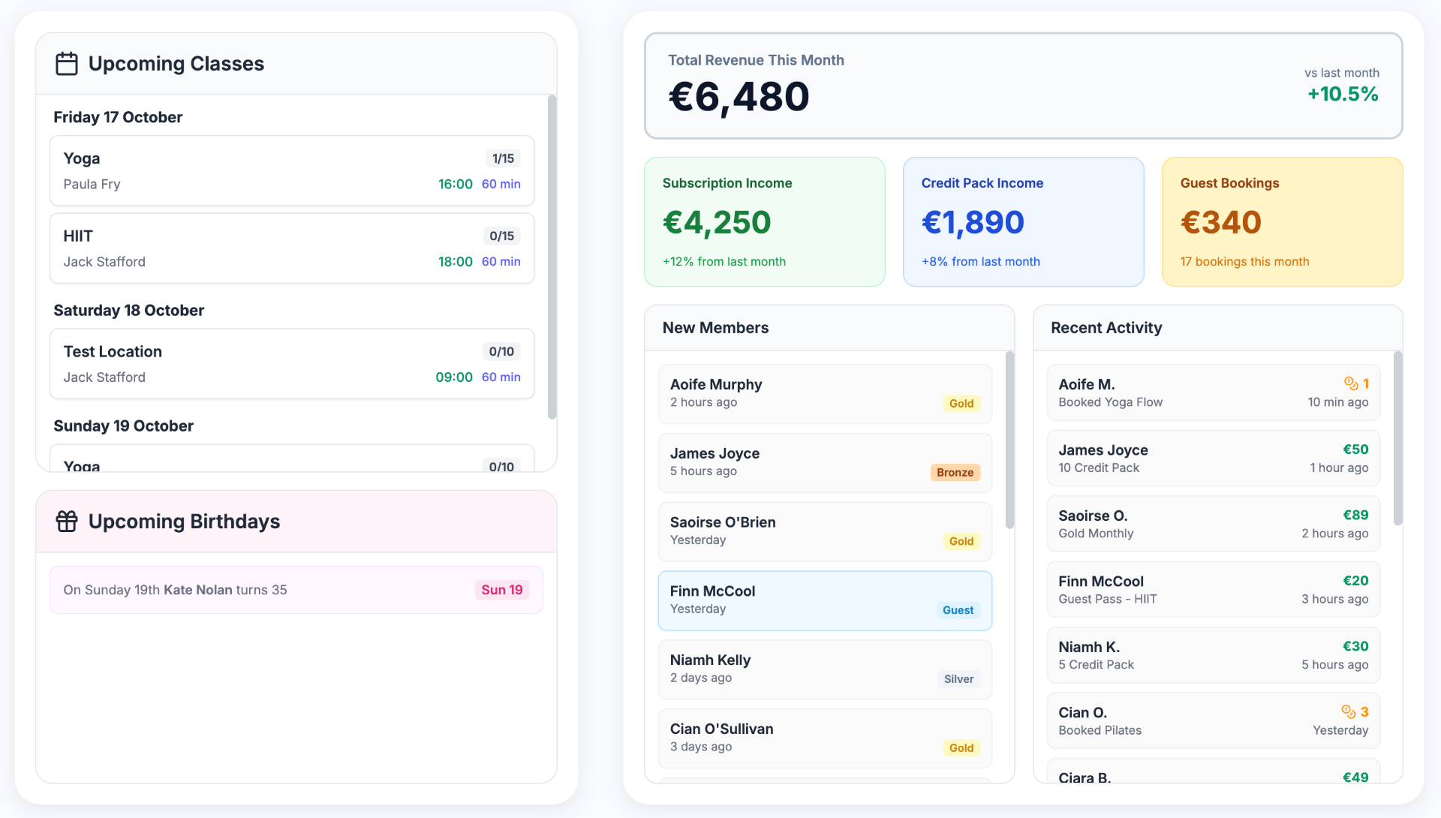Select the HIIT class taught by Jack Stafford

point(292,248)
